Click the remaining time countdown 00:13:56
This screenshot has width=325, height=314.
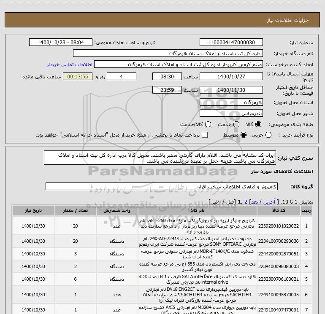point(78,76)
